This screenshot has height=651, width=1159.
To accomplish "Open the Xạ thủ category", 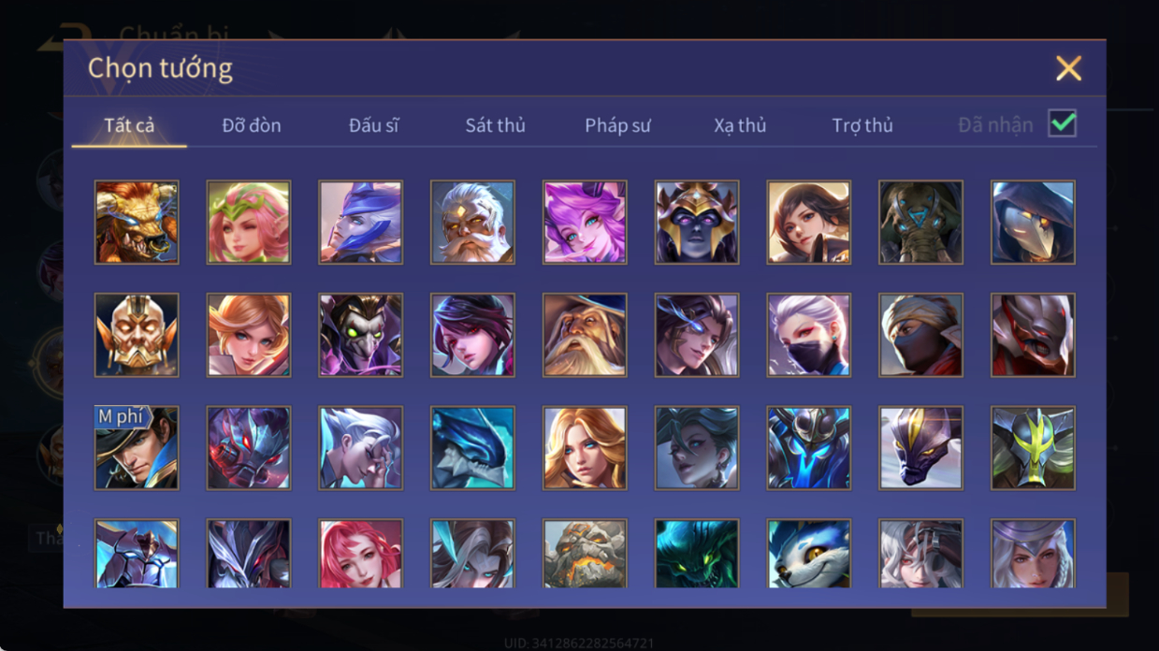I will point(740,125).
